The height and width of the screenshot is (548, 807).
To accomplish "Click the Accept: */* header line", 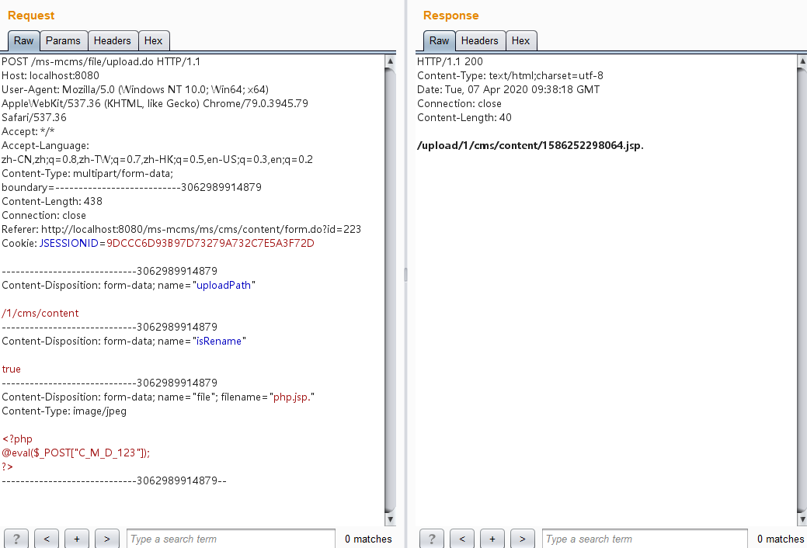I will (x=28, y=132).
